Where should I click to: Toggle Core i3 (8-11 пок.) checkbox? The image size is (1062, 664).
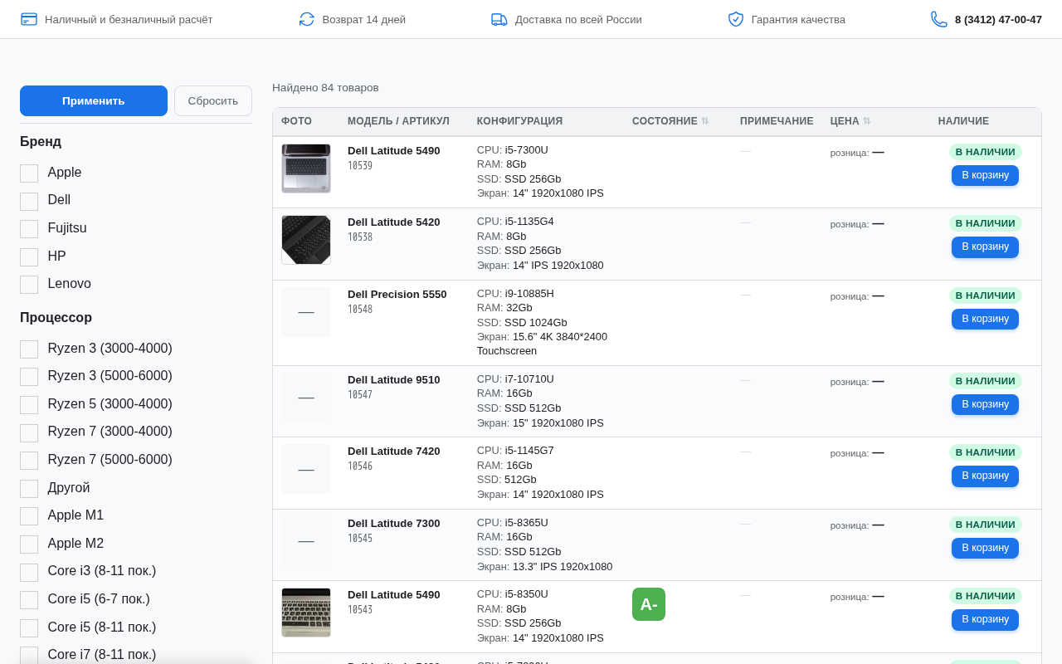29,573
